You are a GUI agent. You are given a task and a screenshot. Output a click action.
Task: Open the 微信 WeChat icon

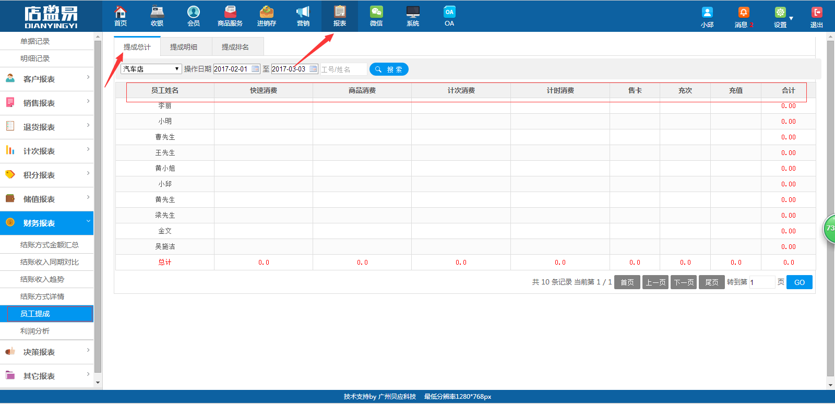click(376, 13)
